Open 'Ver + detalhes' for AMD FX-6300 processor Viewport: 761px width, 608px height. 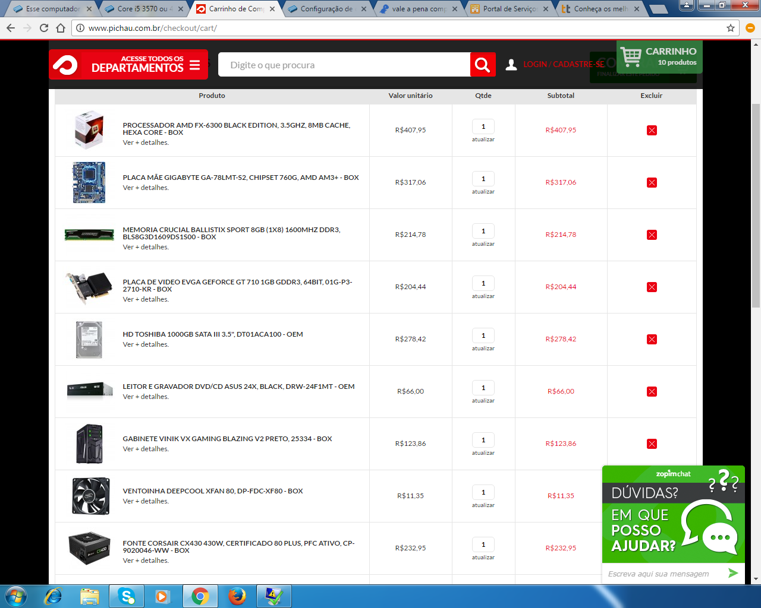pyautogui.click(x=146, y=142)
